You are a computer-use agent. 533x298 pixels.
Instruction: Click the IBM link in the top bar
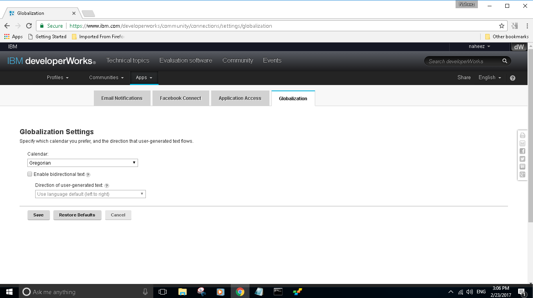pos(13,46)
